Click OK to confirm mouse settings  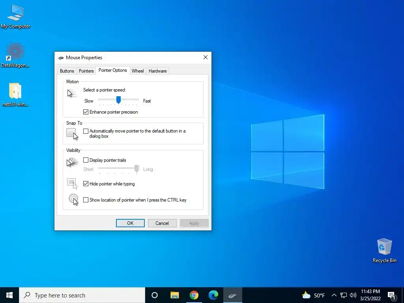pos(130,223)
